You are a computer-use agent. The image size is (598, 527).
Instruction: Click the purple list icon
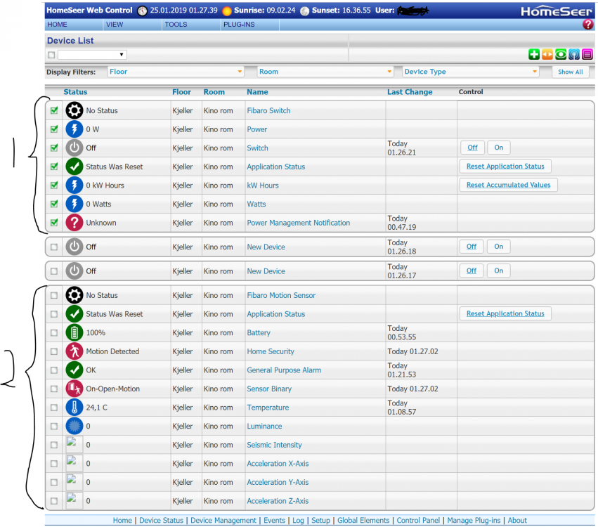[x=587, y=54]
